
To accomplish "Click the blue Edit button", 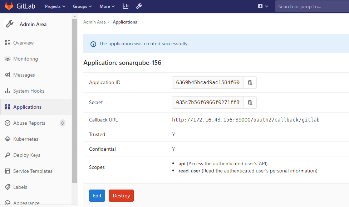I will 97,196.
